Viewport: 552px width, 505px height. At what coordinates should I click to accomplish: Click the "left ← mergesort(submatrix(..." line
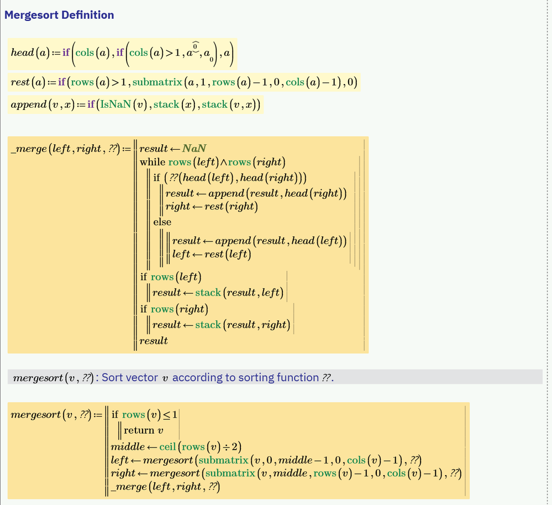tap(266, 461)
